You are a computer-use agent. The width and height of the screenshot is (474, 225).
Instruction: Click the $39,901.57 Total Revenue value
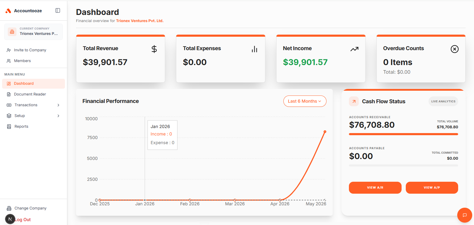pos(105,62)
